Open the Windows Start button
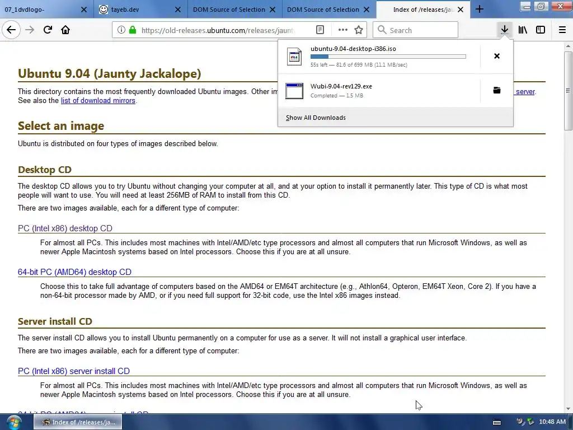 13,423
